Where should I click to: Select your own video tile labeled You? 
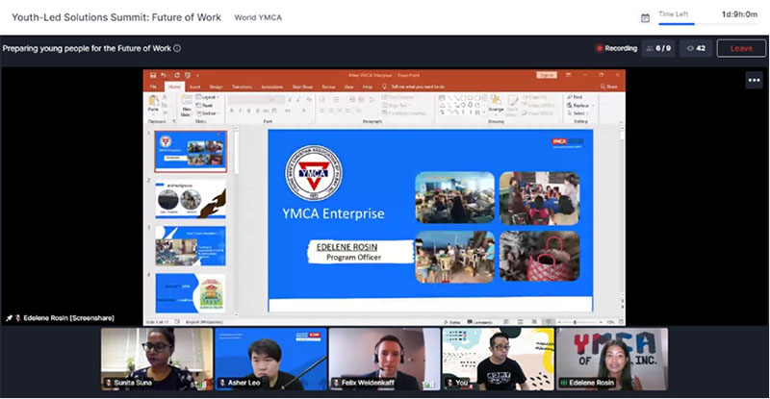[x=498, y=360]
